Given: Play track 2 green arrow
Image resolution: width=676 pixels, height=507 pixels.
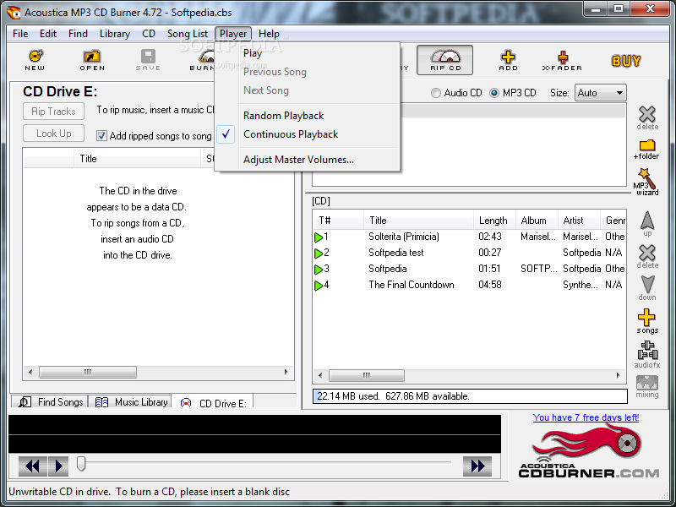Looking at the screenshot, I should click(319, 253).
